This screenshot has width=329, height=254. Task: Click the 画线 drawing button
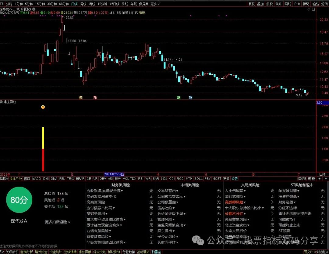point(288,4)
